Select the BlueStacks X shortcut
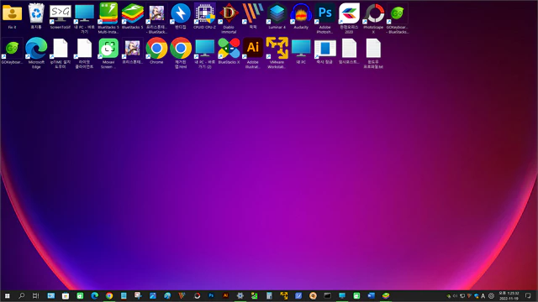This screenshot has height=302, width=538. coord(229,51)
